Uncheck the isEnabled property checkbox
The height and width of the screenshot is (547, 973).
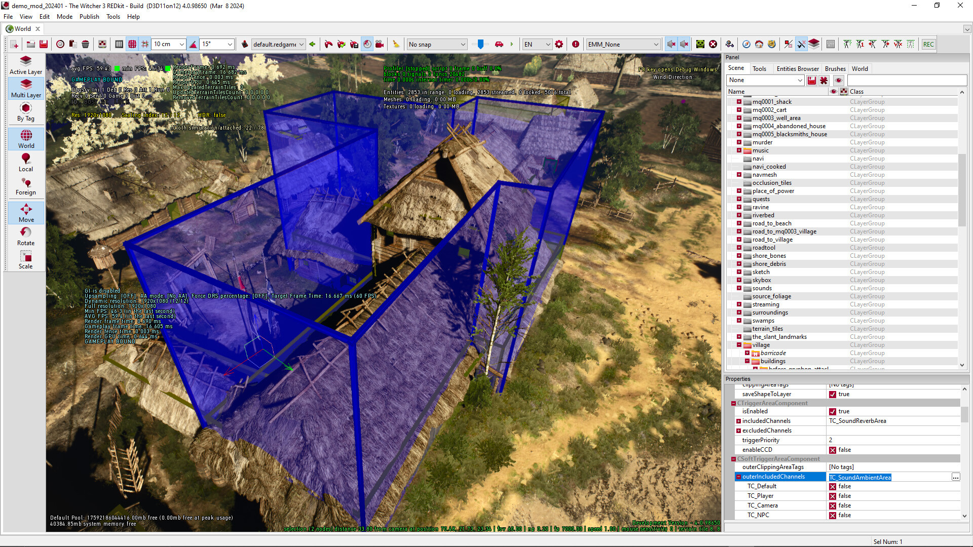pyautogui.click(x=833, y=411)
